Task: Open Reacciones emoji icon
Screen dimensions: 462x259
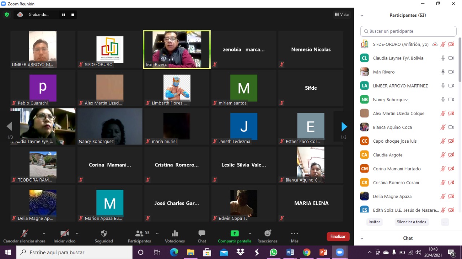Action: (x=267, y=233)
